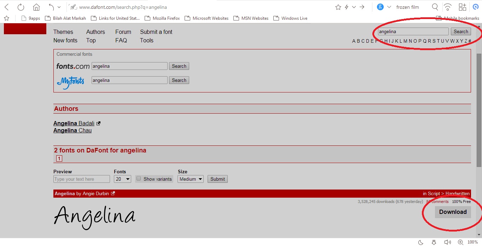
Task: Click the magnifier search icon in toolbar
Action: (435, 7)
